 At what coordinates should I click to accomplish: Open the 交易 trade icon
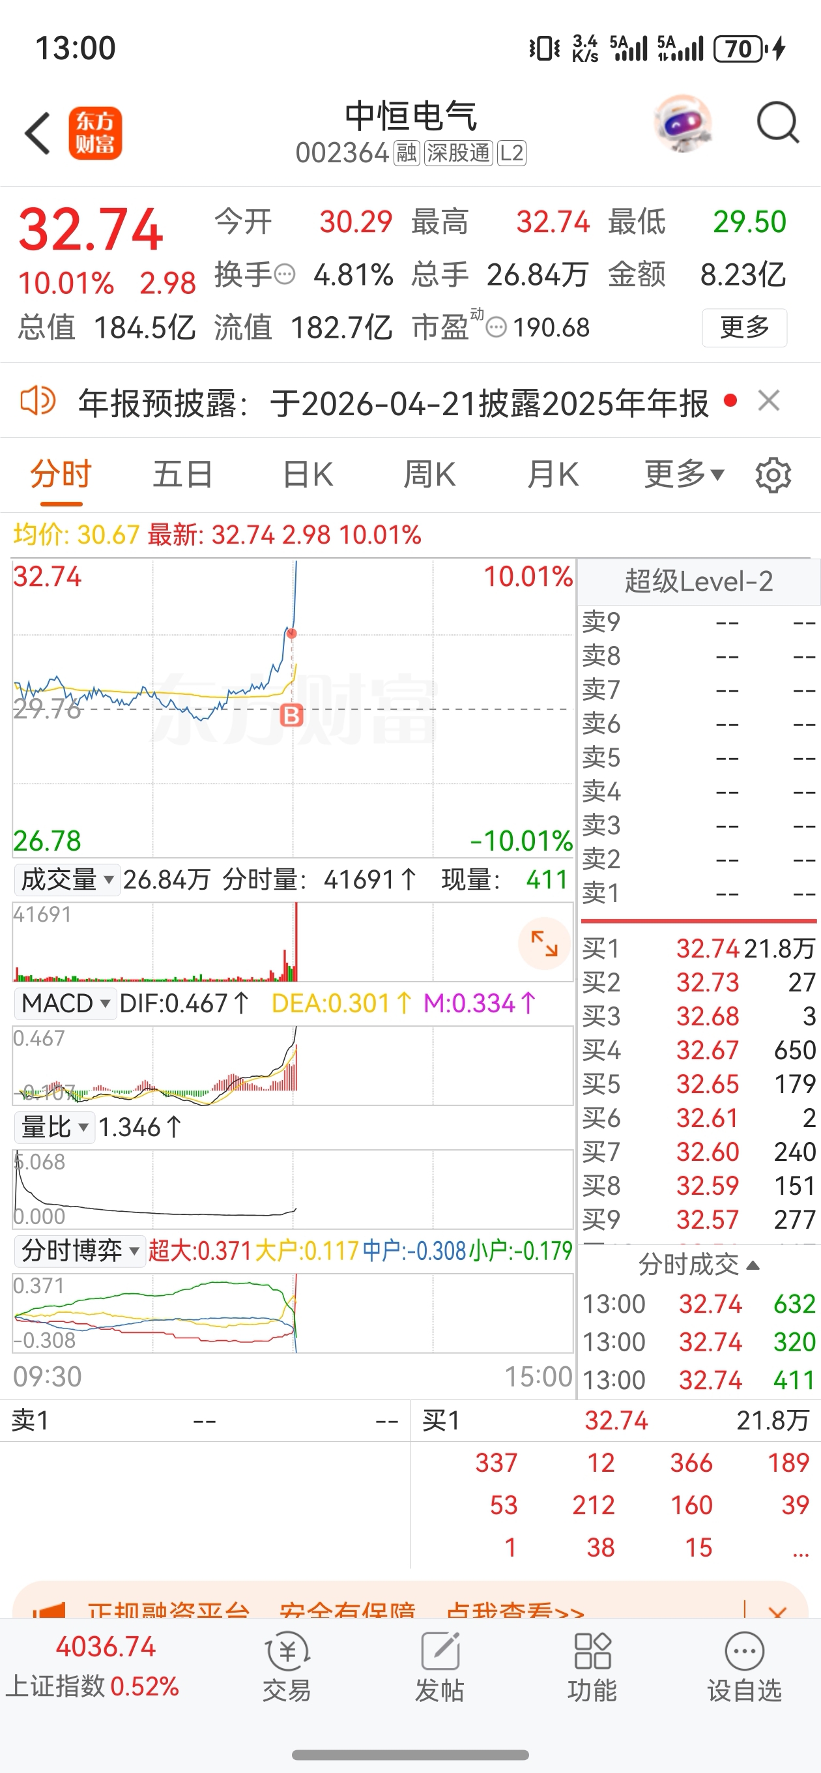pyautogui.click(x=287, y=1667)
